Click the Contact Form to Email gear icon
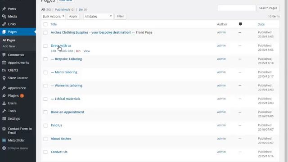This screenshot has width=288, height=162. coord(4,129)
